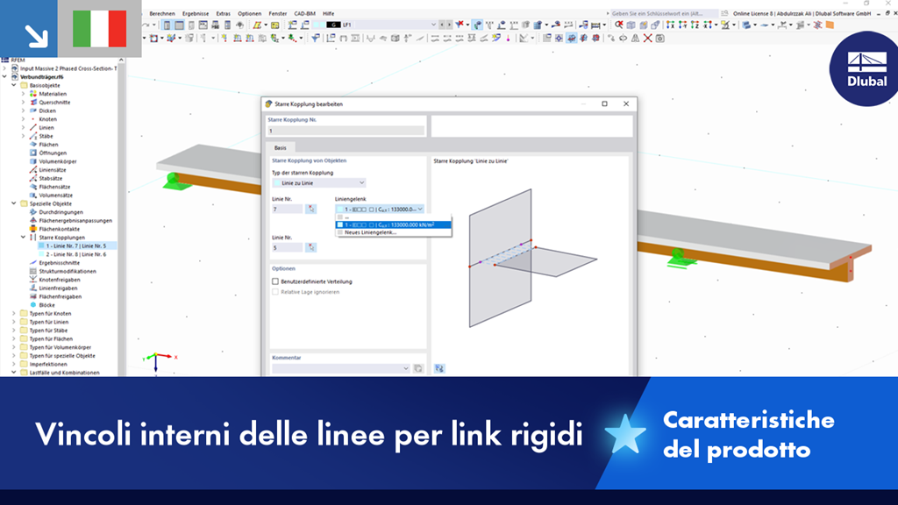Viewport: 898px width, 505px height.
Task: Toggle the Relative Lage ignorieren checkbox
Action: 275,292
